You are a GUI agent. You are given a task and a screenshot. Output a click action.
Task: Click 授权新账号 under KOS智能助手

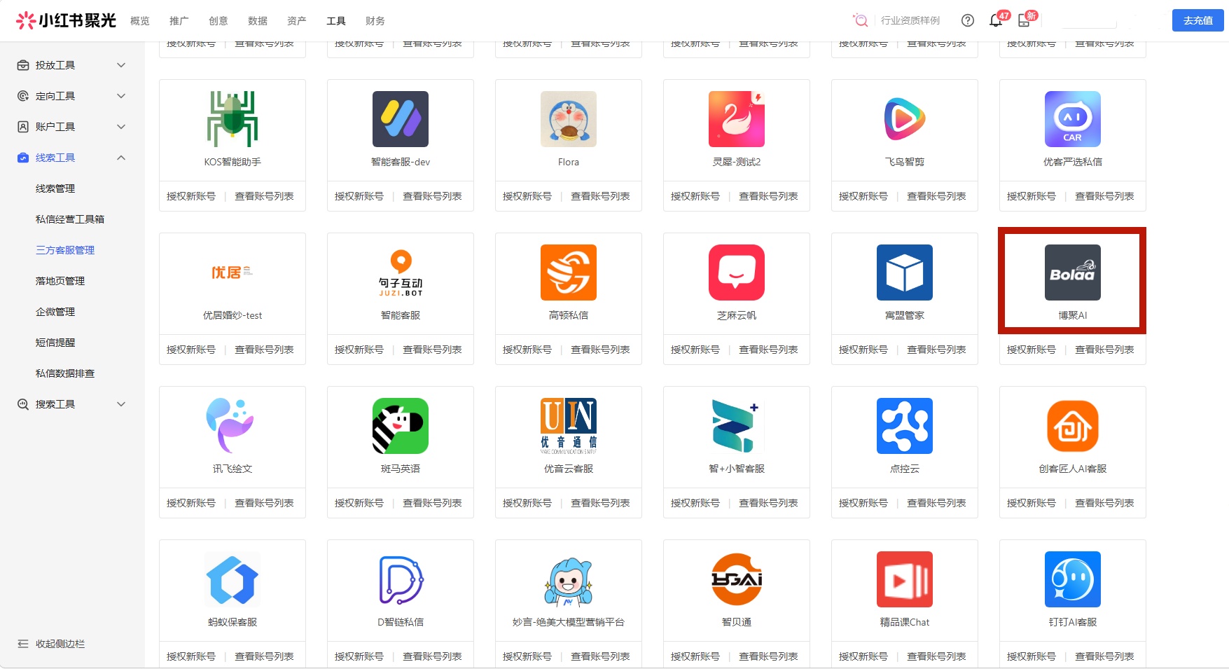coord(191,196)
